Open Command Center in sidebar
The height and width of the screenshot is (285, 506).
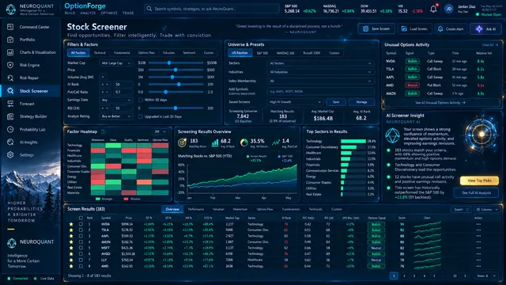[x=31, y=27]
